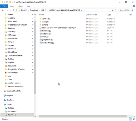Refresh the current folder view

point(115,10)
